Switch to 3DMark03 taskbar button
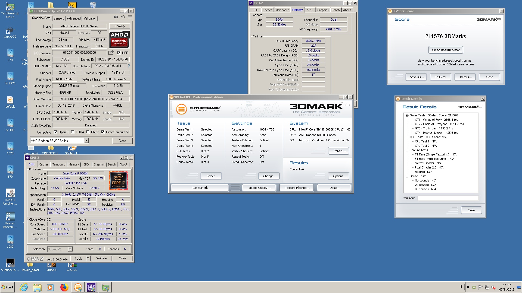 [x=78, y=287]
